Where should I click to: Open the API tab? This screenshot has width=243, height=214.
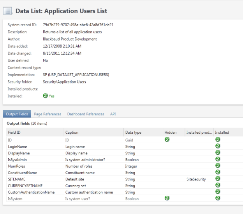[x=113, y=114]
